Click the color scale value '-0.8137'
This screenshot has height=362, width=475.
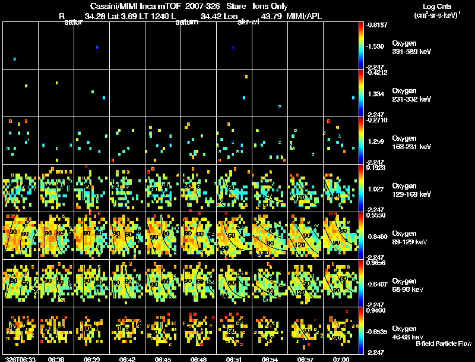[376, 25]
